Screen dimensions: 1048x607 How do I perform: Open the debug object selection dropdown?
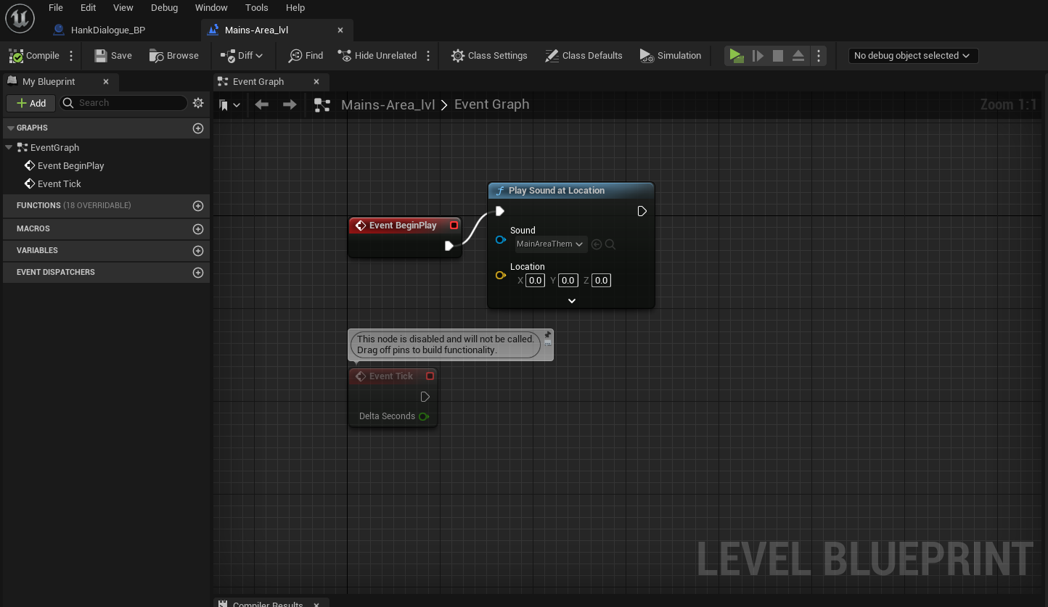pyautogui.click(x=912, y=56)
